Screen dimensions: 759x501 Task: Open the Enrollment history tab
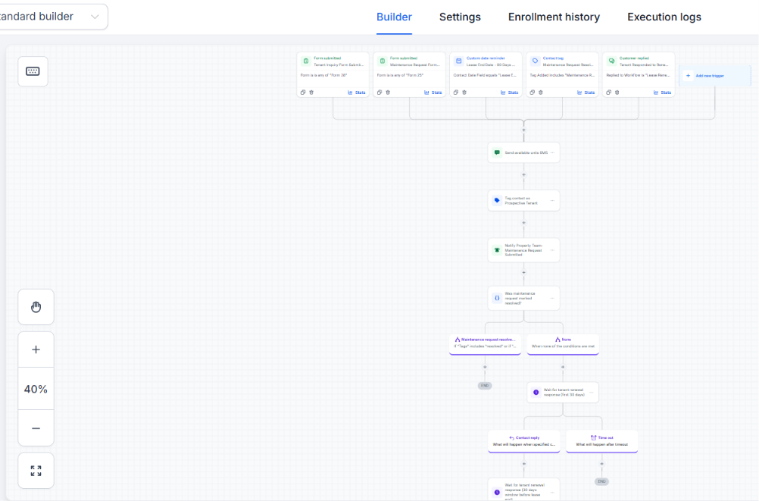554,17
